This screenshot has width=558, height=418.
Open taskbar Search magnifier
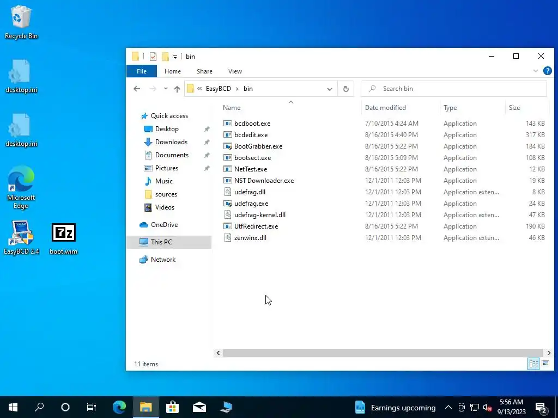click(39, 407)
